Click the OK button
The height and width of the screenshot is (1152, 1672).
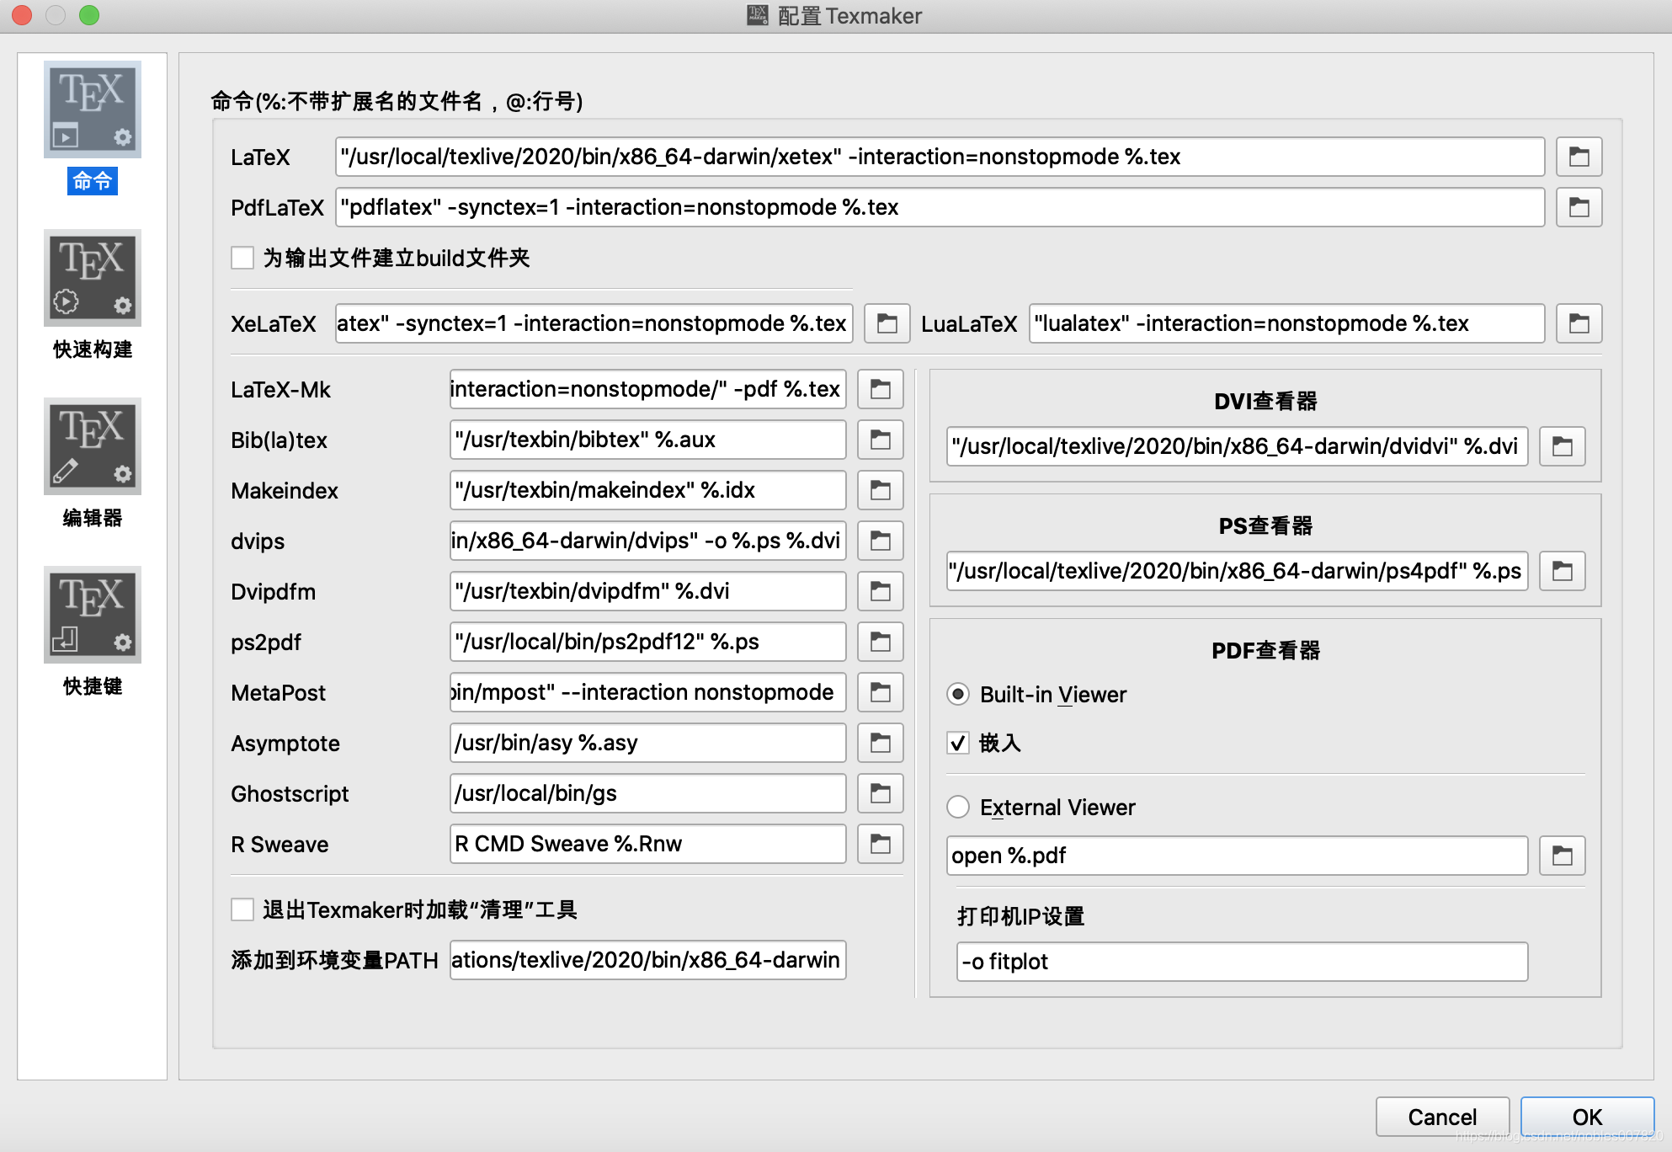click(1587, 1117)
